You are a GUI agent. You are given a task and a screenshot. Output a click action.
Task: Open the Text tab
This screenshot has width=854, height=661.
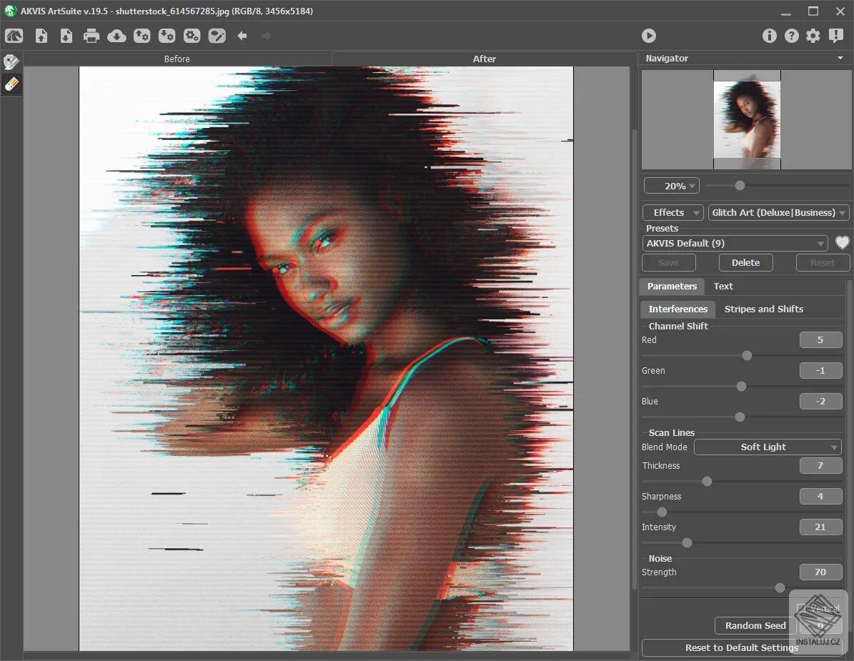[x=723, y=287]
